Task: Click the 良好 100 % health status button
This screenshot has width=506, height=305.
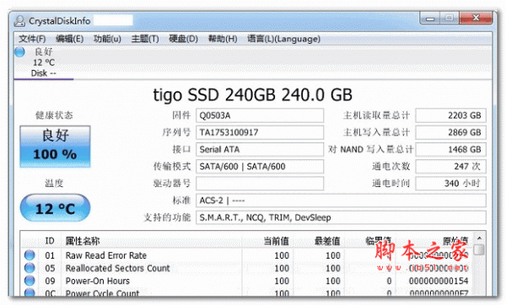Action: tap(55, 147)
